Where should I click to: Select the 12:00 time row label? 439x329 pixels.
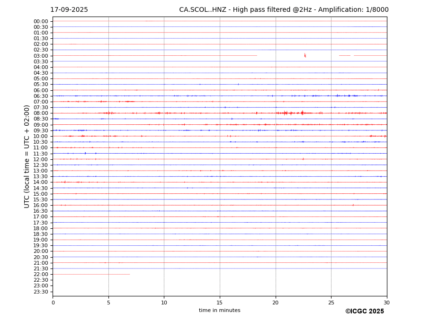[41, 159]
